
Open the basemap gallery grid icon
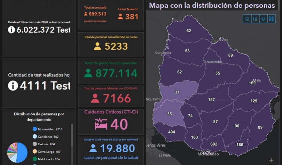tap(271, 19)
